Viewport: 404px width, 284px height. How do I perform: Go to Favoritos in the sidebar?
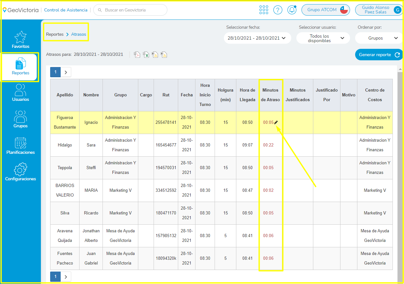[20, 40]
